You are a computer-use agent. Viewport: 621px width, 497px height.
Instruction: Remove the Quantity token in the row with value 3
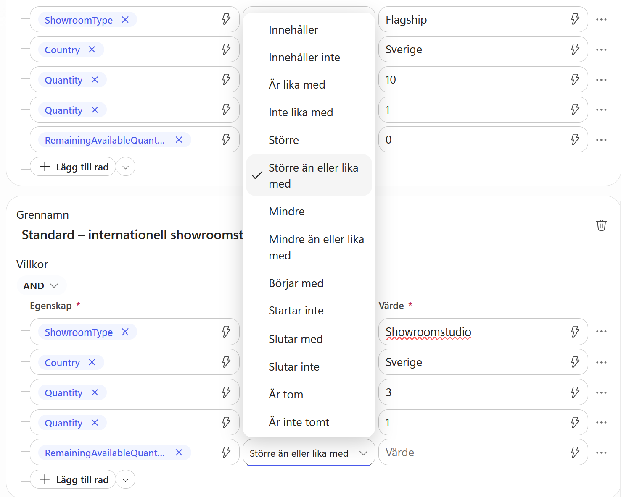coord(95,392)
